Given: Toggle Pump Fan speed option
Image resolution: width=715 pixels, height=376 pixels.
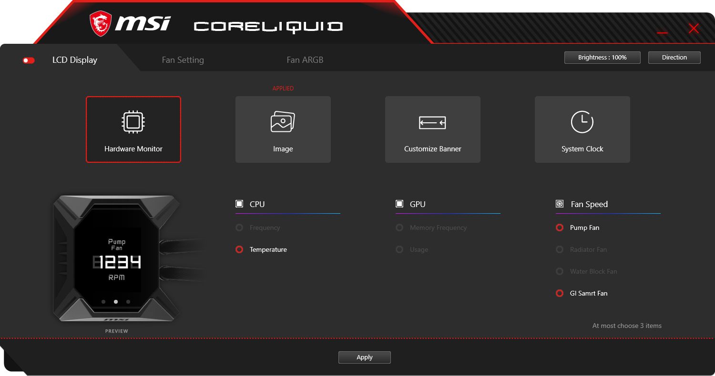Looking at the screenshot, I should click(560, 228).
